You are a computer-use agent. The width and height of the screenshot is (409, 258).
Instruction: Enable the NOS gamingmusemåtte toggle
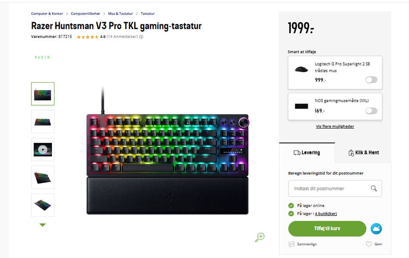371,111
